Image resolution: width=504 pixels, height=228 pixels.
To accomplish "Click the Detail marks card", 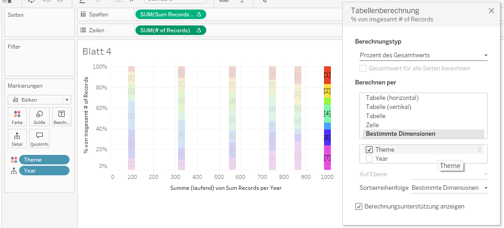I will (x=17, y=139).
